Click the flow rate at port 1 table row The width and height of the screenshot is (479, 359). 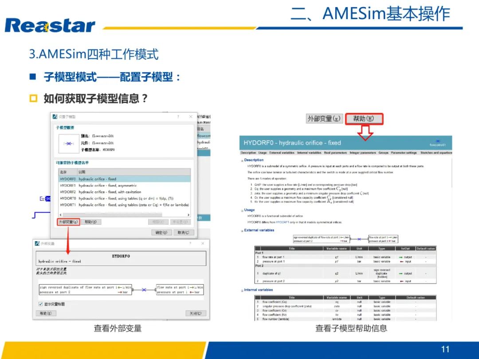tap(346, 257)
